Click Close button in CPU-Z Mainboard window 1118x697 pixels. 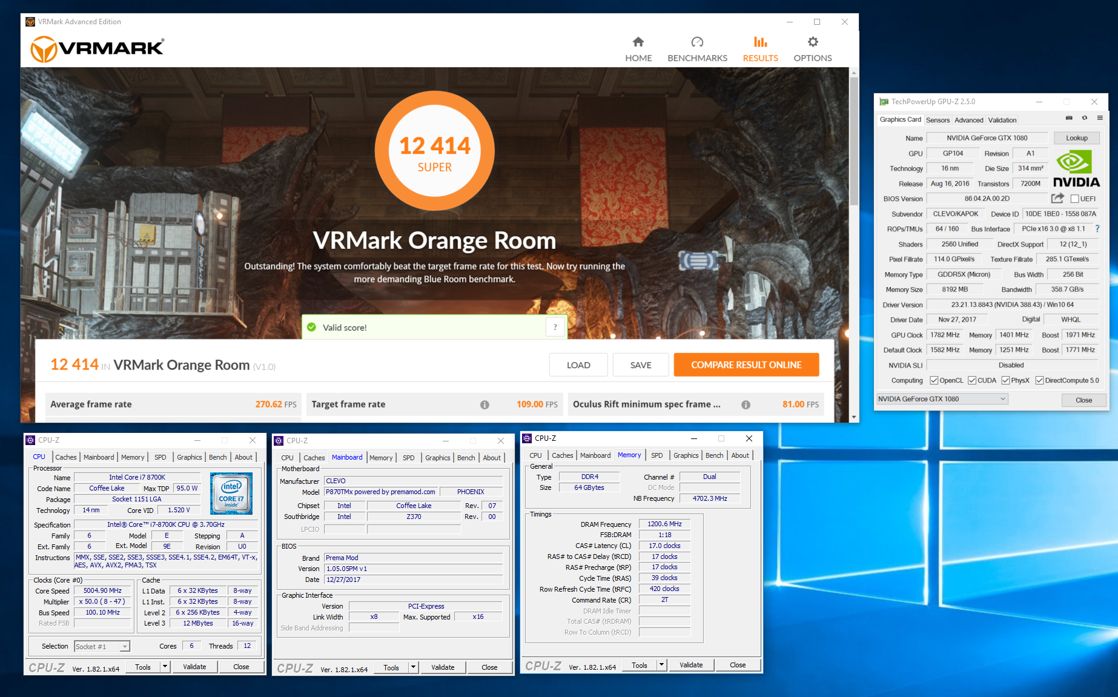click(489, 667)
